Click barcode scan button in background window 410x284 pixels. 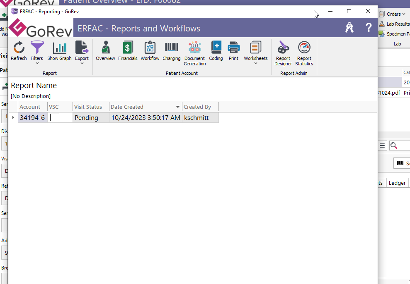coord(402,163)
